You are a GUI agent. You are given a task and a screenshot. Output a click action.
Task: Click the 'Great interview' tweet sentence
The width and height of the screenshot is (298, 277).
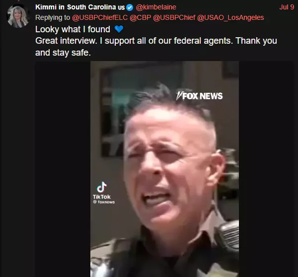66,41
